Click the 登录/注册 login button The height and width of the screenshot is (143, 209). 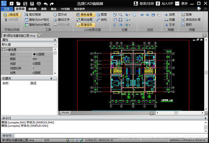coord(144,4)
